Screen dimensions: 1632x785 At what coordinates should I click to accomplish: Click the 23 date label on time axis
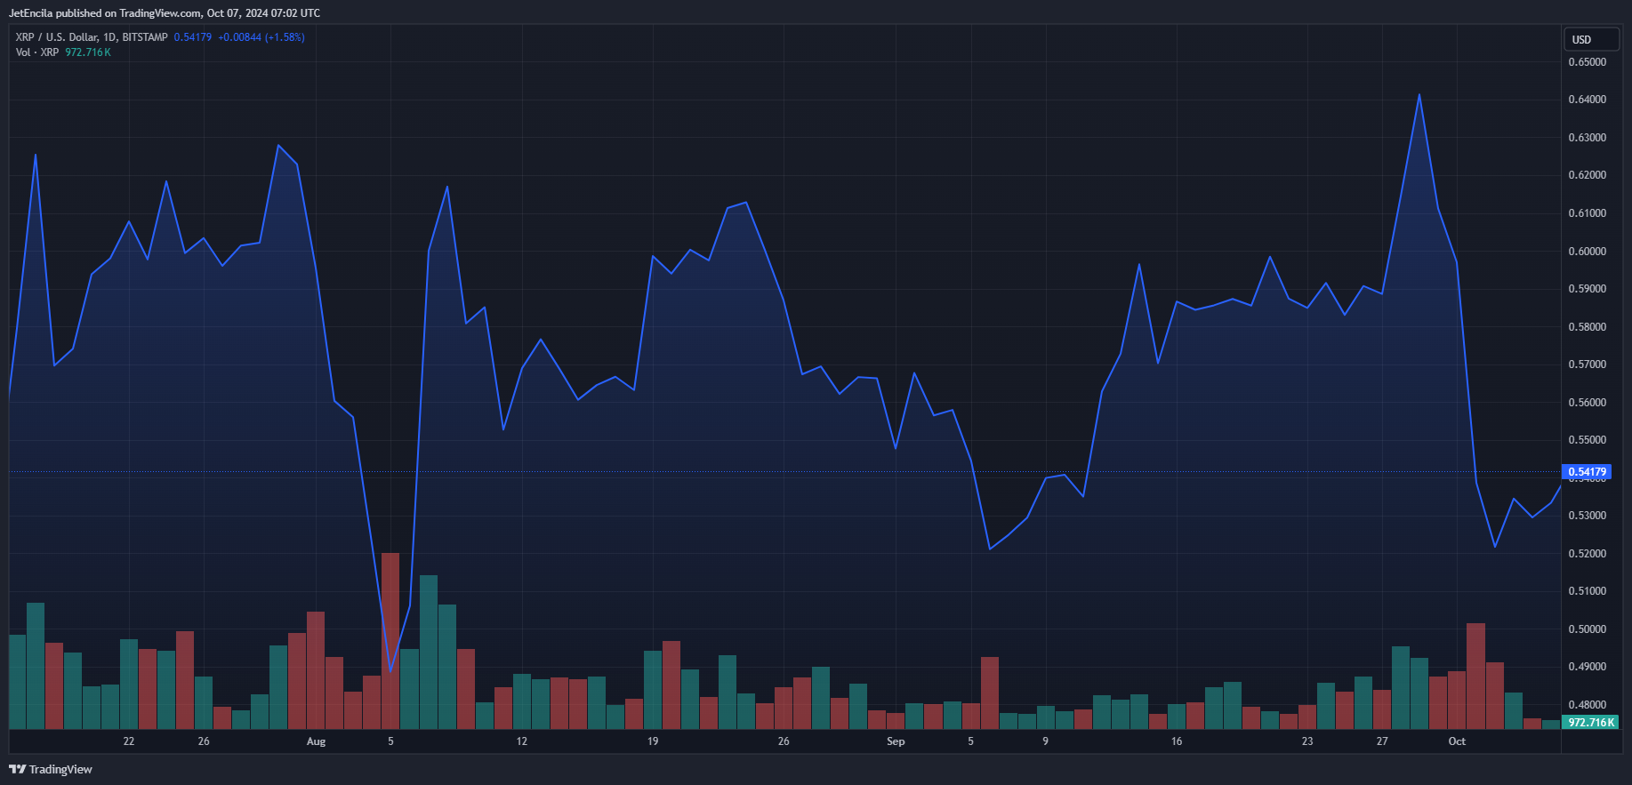point(1307,741)
